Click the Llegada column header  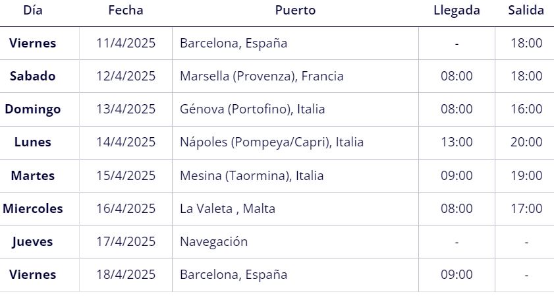[x=457, y=11]
